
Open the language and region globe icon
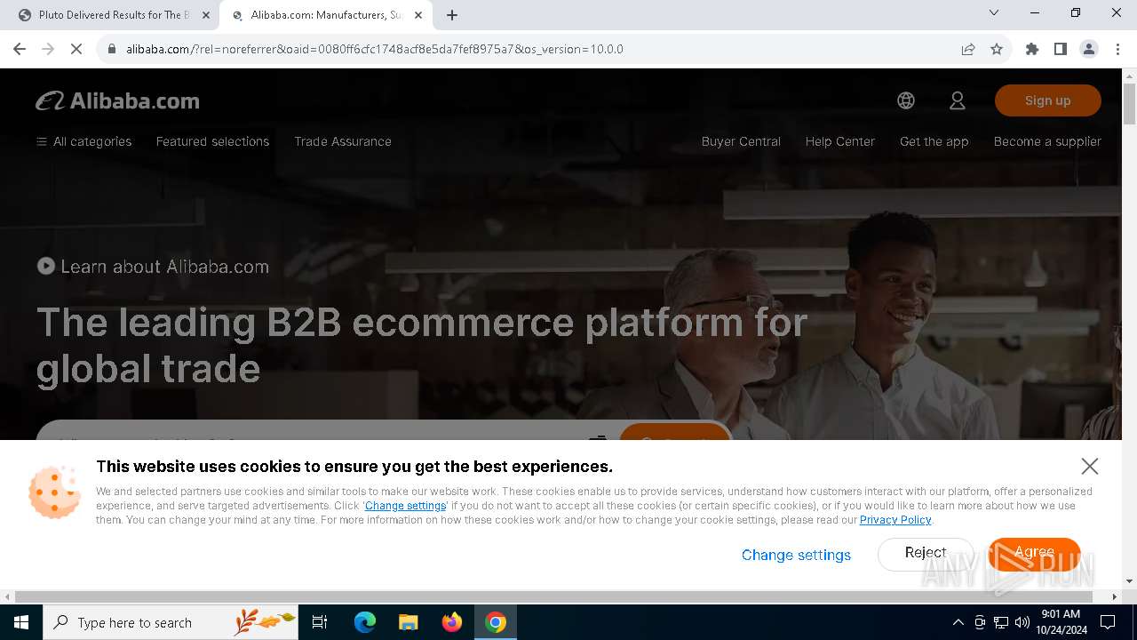(x=906, y=100)
